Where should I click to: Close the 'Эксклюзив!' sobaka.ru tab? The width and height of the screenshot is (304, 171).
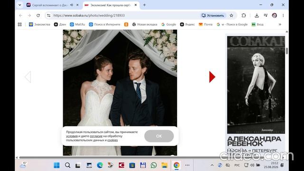click(x=135, y=5)
